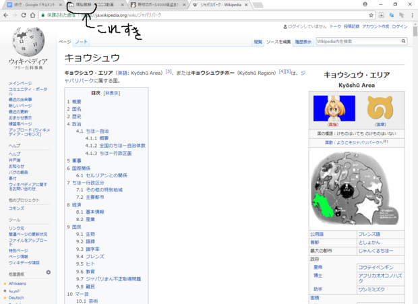Click the language settings gear icon

pos(48,272)
